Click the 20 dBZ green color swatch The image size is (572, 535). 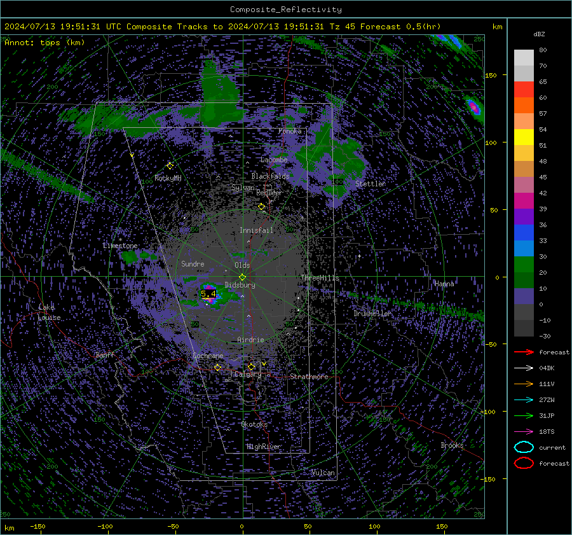pyautogui.click(x=524, y=265)
